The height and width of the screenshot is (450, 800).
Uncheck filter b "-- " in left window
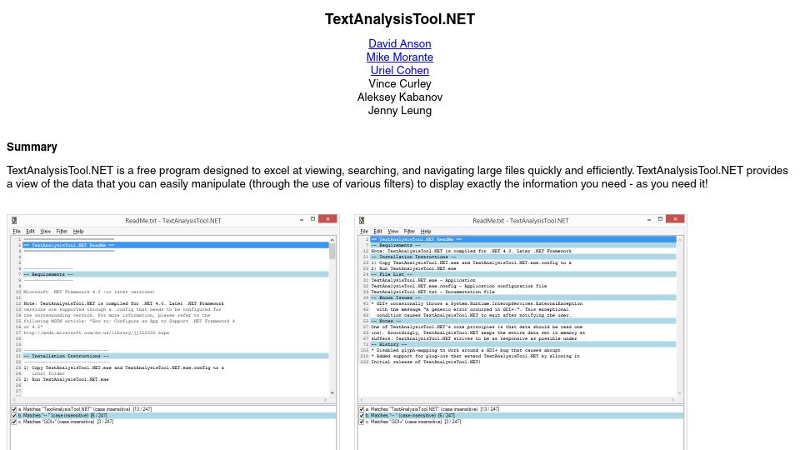point(14,416)
